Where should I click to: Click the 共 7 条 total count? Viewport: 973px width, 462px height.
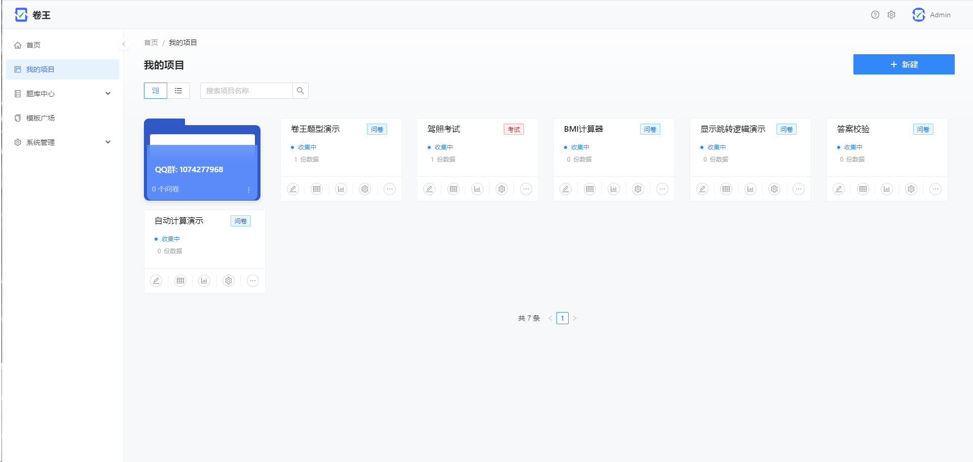coord(529,318)
